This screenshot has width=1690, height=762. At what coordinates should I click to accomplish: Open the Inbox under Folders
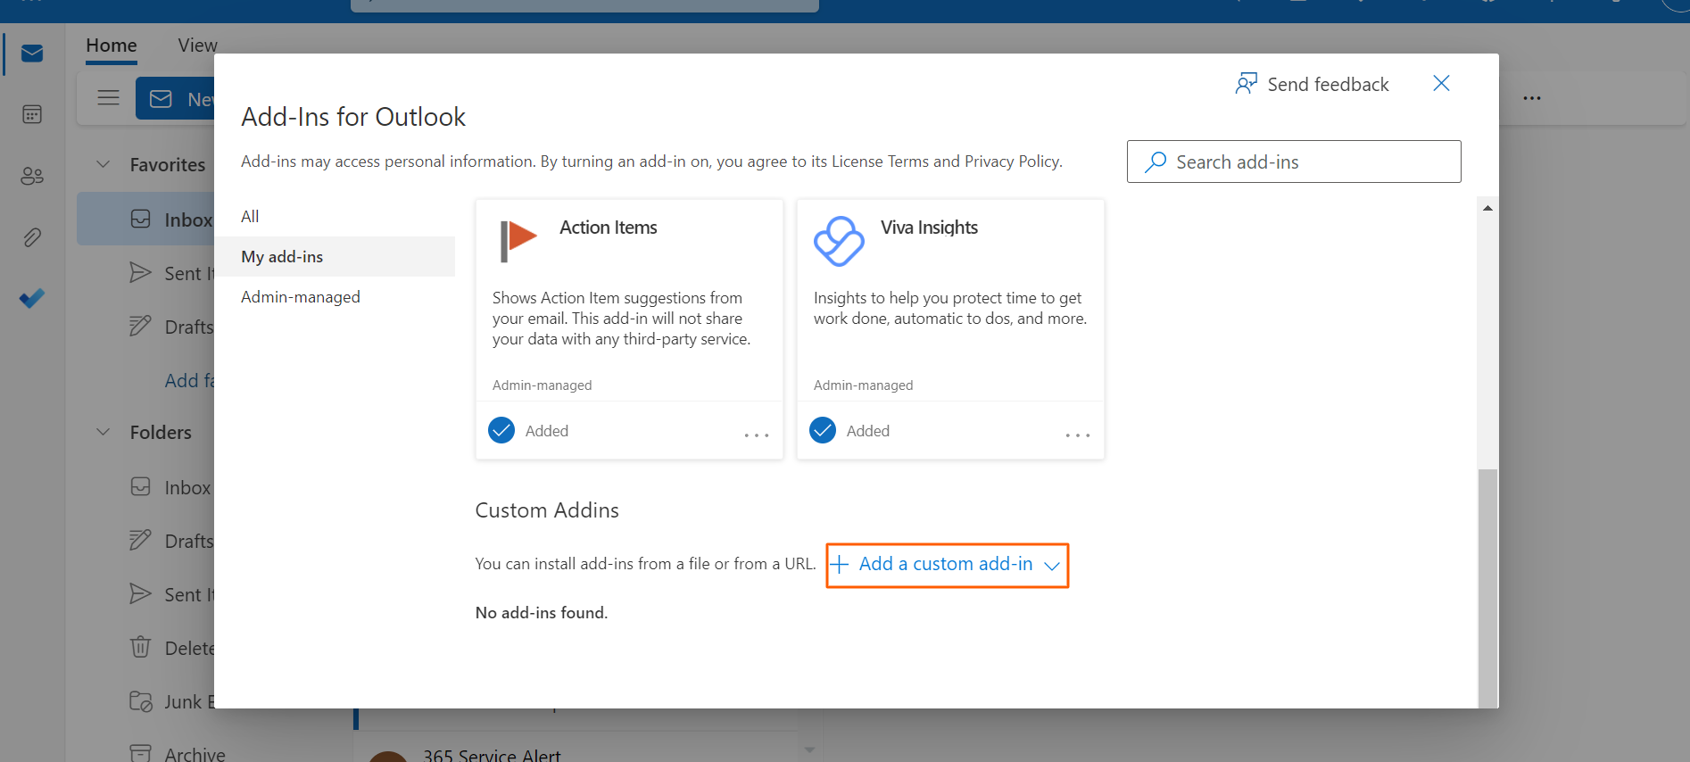(x=172, y=487)
